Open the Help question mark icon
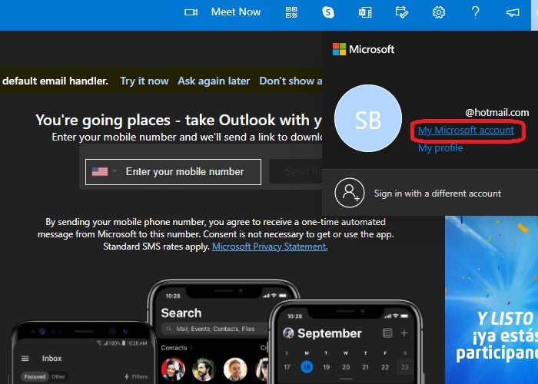The image size is (538, 384). coord(475,12)
